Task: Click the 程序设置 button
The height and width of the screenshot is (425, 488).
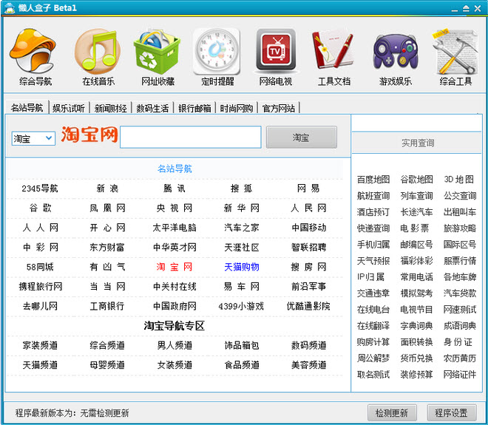Action: click(451, 413)
